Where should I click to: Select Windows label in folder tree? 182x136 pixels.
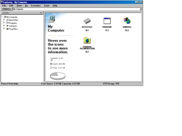point(13,26)
